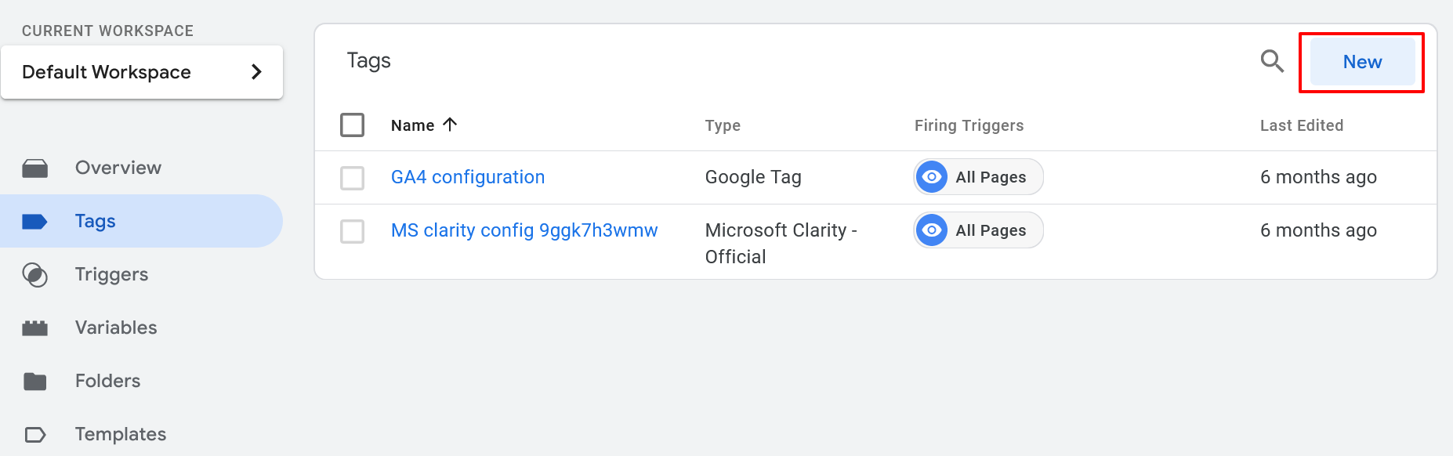Click the Variables brick icon
1453x456 pixels.
tap(34, 328)
